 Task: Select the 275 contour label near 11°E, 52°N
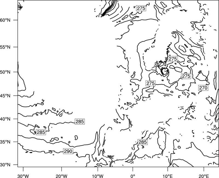173,59
